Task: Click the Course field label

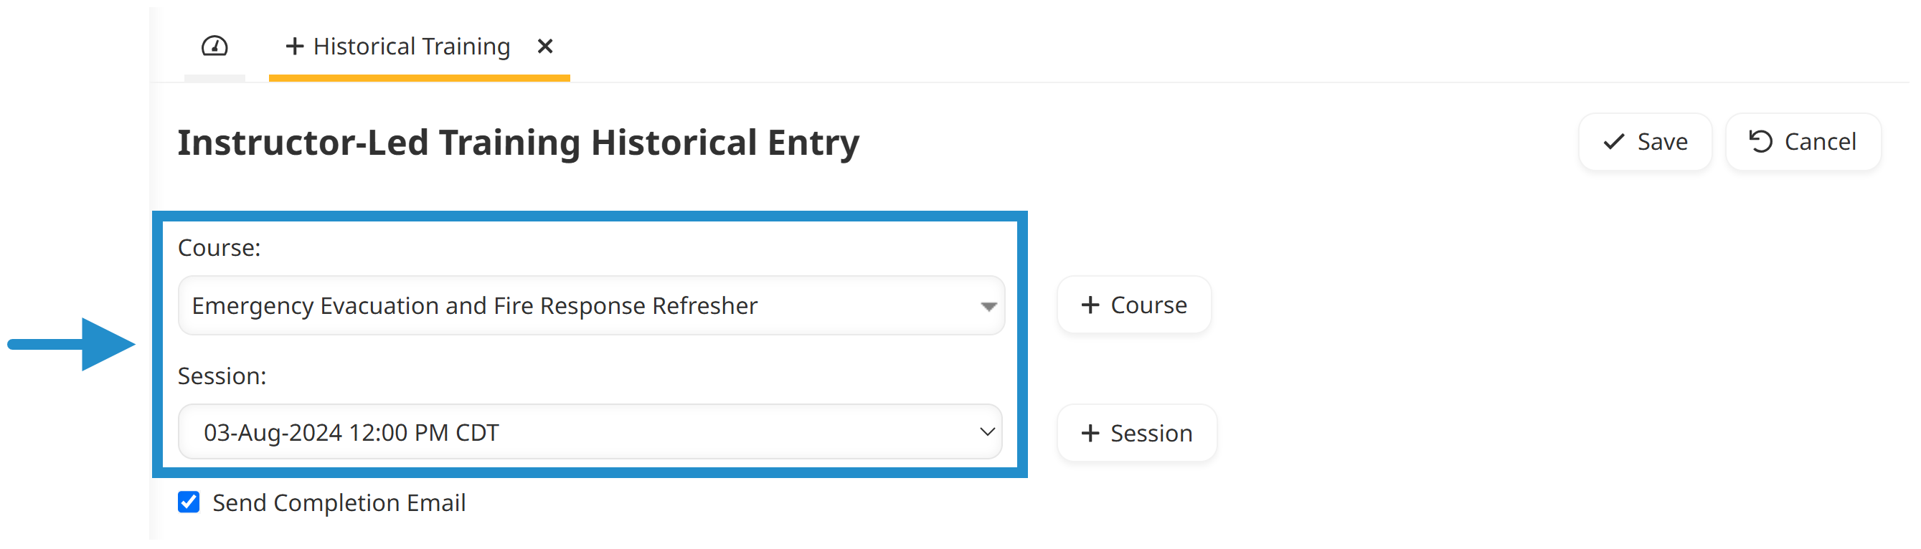Action: pyautogui.click(x=220, y=248)
